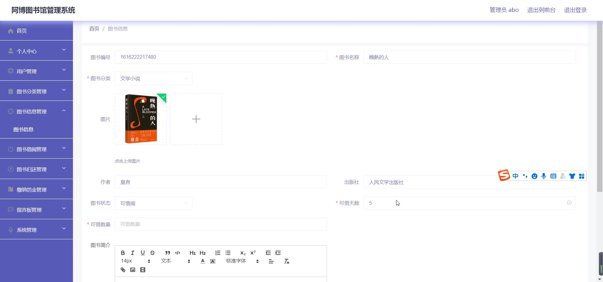
Task: Clear the 可借天数 field with the x icon
Action: pos(569,203)
